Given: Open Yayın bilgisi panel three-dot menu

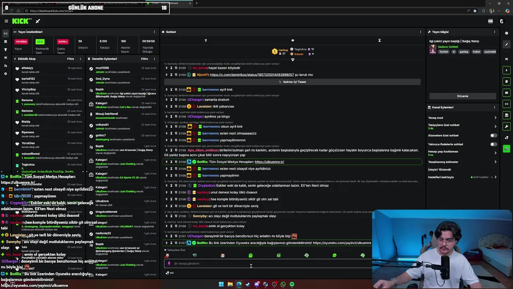Looking at the screenshot, I should tap(495, 32).
